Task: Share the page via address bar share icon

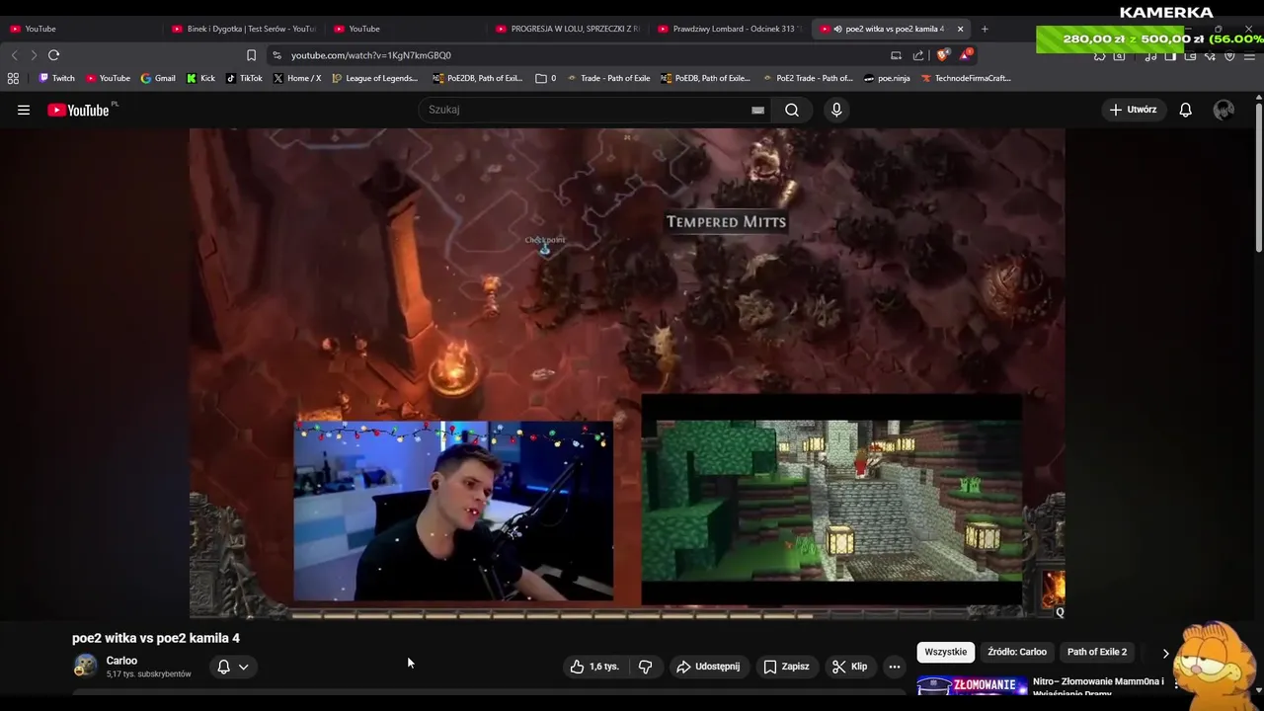Action: click(918, 55)
